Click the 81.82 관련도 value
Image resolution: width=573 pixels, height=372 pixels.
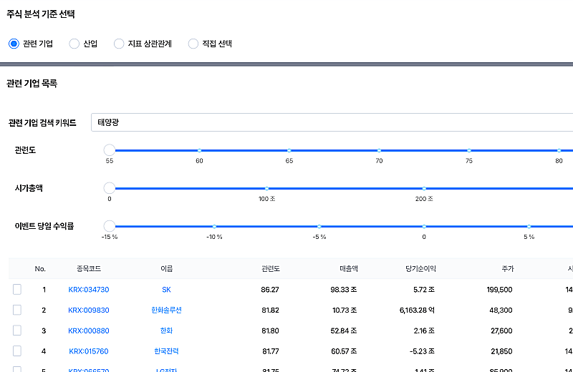point(271,310)
